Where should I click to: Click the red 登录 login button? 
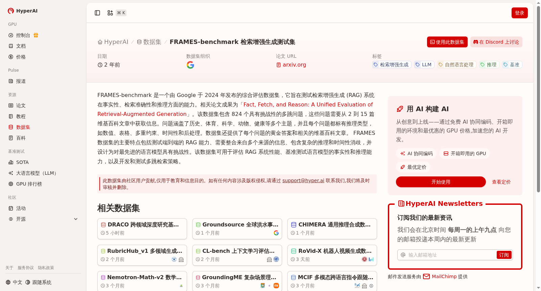(x=519, y=13)
